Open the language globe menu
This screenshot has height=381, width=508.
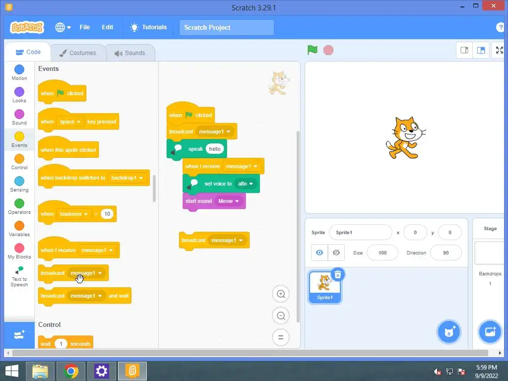(x=63, y=27)
